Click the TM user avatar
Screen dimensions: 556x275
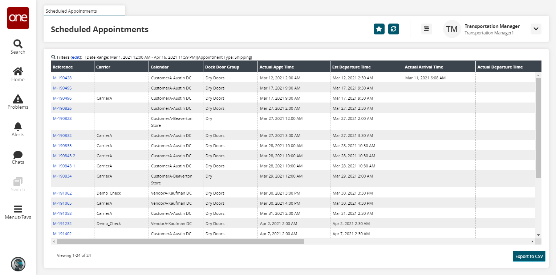click(452, 29)
